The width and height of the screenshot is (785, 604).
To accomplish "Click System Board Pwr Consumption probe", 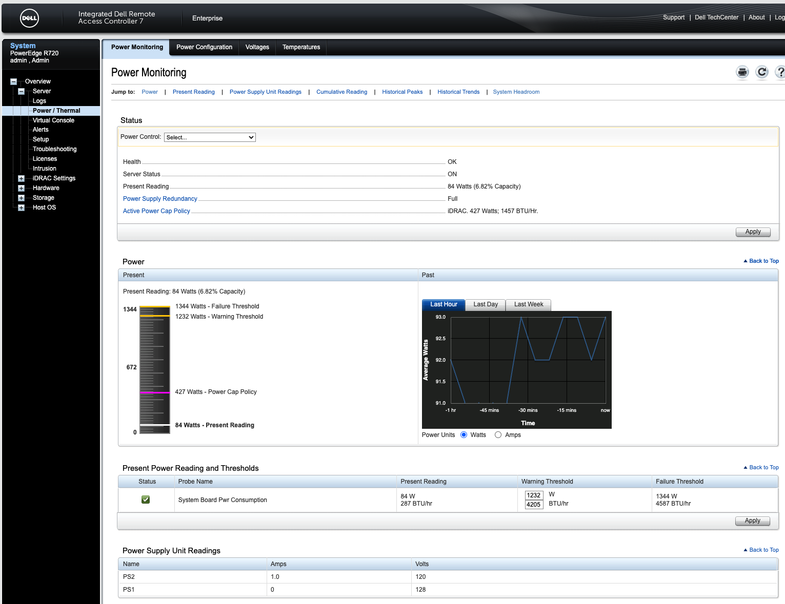I will click(x=223, y=500).
